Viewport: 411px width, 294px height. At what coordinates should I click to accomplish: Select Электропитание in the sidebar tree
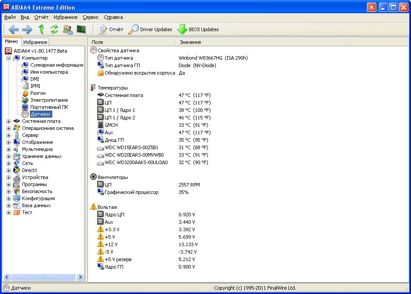tap(49, 100)
